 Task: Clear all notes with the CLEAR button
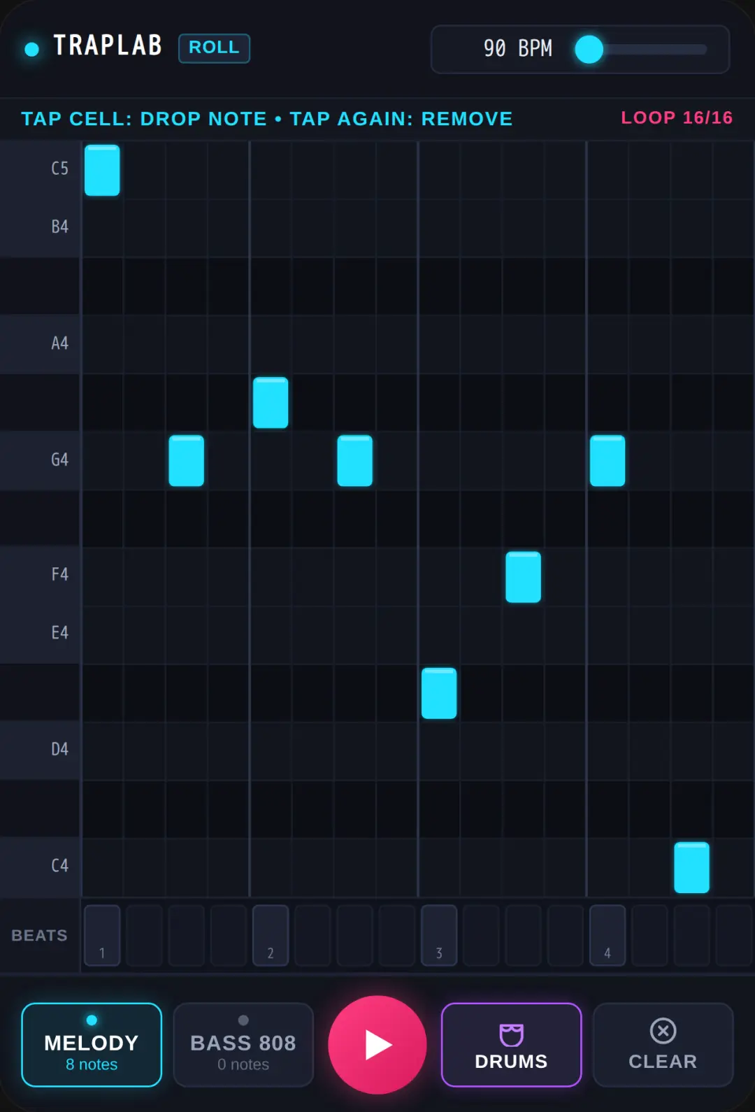[x=663, y=1045]
